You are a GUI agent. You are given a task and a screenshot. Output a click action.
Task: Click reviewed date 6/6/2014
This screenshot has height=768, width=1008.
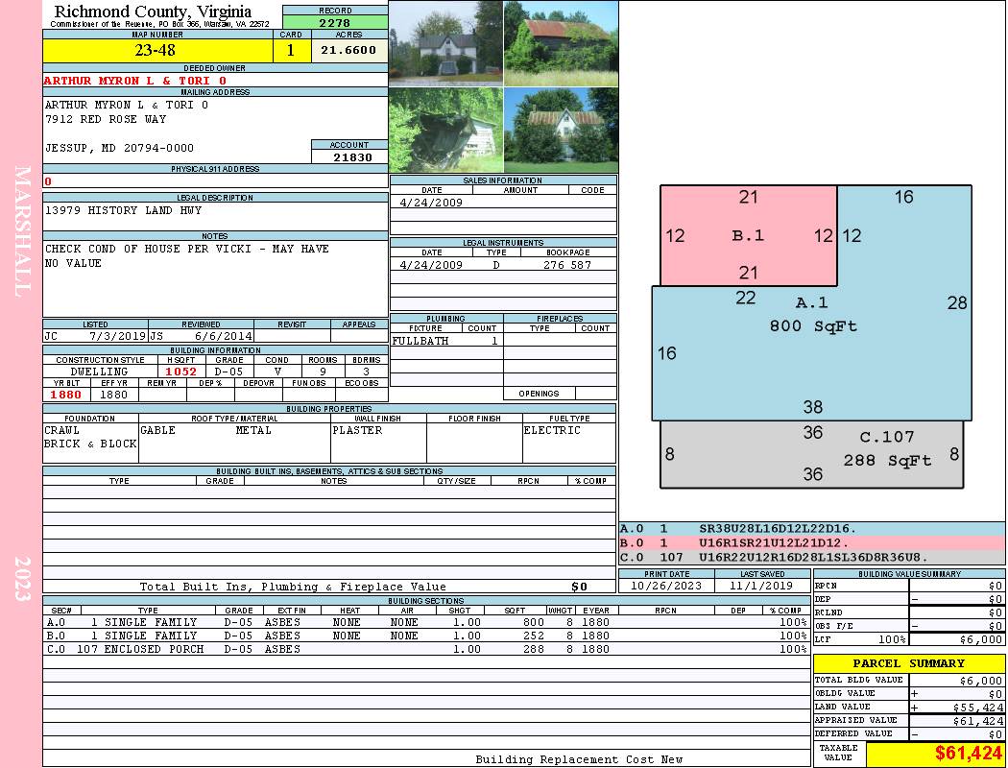point(223,335)
